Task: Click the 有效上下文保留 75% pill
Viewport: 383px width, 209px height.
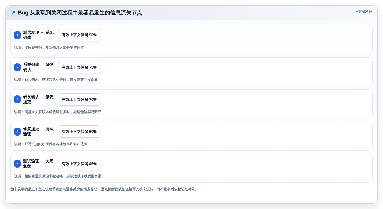Action: 79,67
